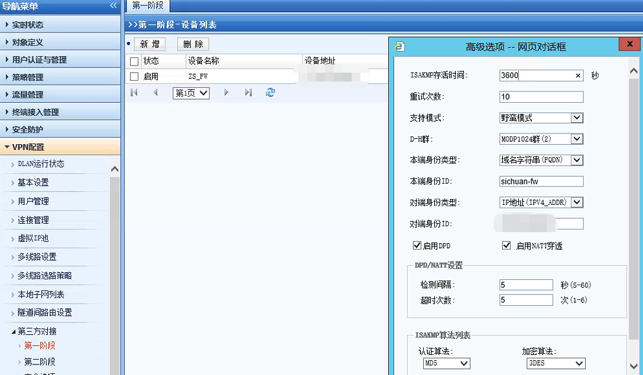Close the advanced options dialog

[630, 44]
